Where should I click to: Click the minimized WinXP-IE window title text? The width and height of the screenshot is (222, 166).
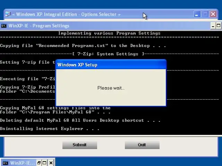pyautogui.click(x=22, y=163)
